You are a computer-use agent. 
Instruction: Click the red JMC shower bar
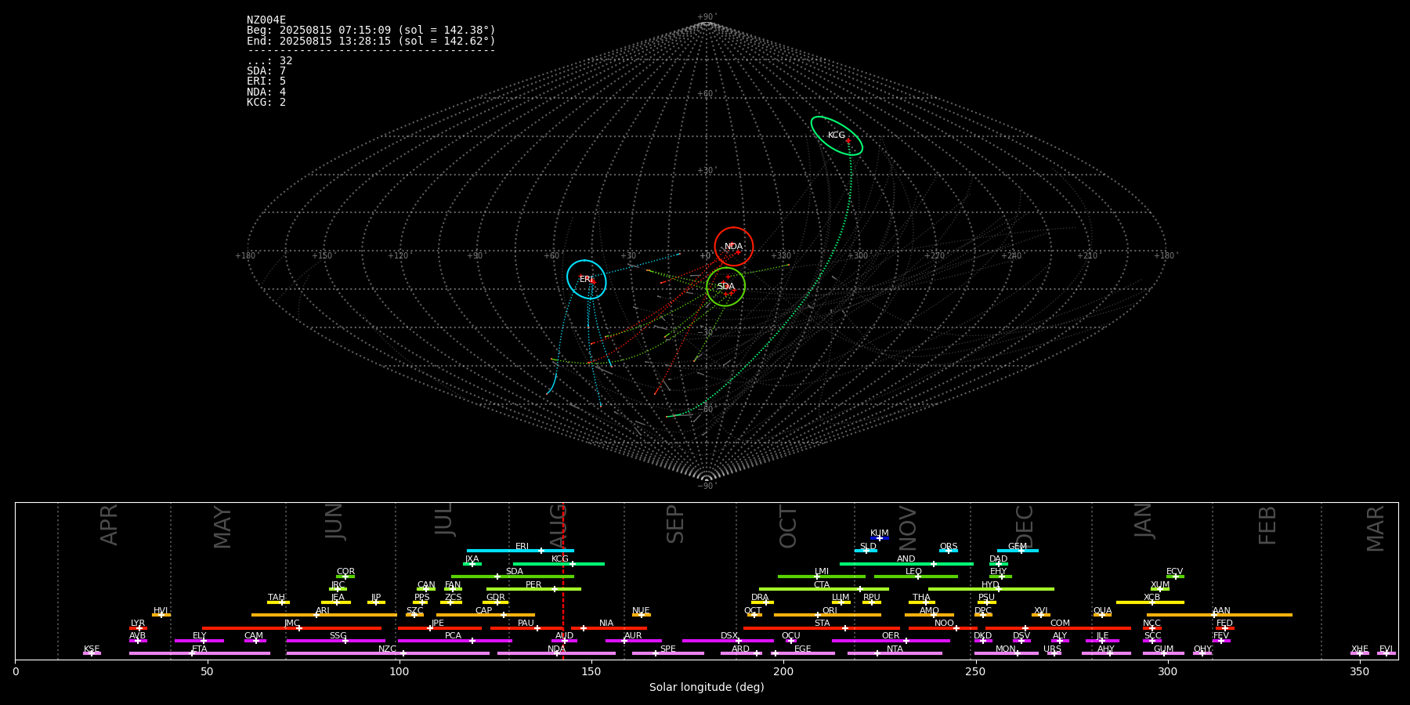coord(291,628)
